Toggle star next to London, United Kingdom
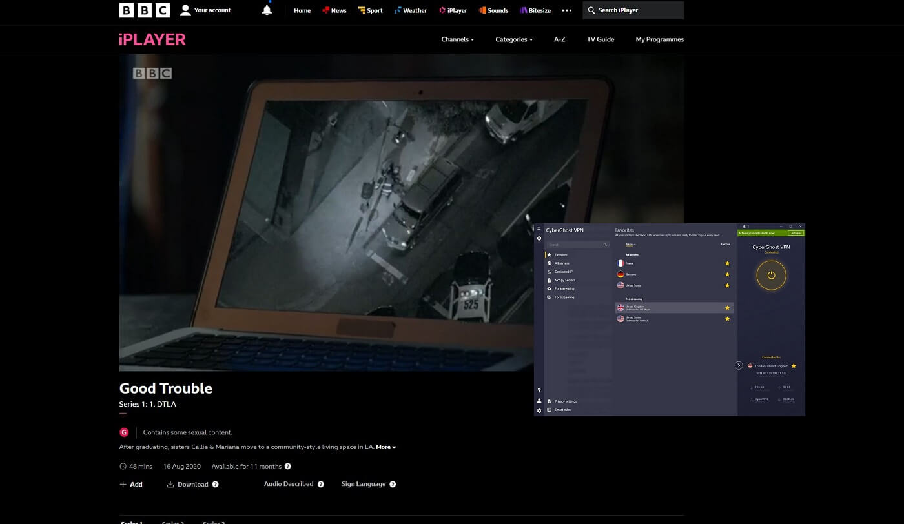Screen dimensions: 904x524 point(794,366)
